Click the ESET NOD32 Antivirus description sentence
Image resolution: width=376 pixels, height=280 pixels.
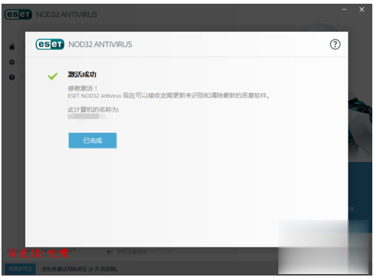coord(168,96)
